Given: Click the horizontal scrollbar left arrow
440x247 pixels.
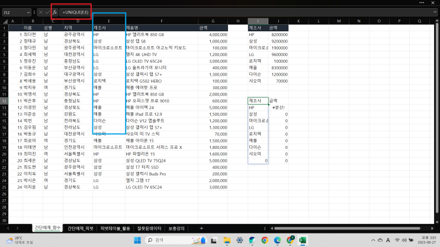Looking at the screenshot, I should click(271, 229).
